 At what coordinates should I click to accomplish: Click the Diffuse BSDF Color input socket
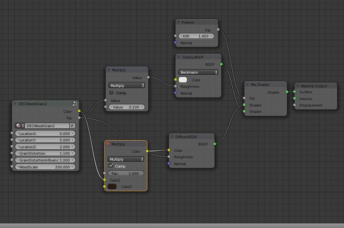point(169,150)
